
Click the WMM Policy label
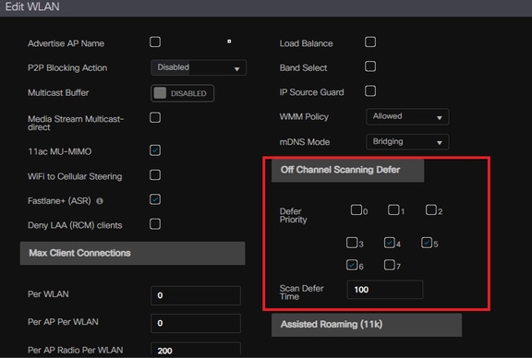click(x=304, y=117)
